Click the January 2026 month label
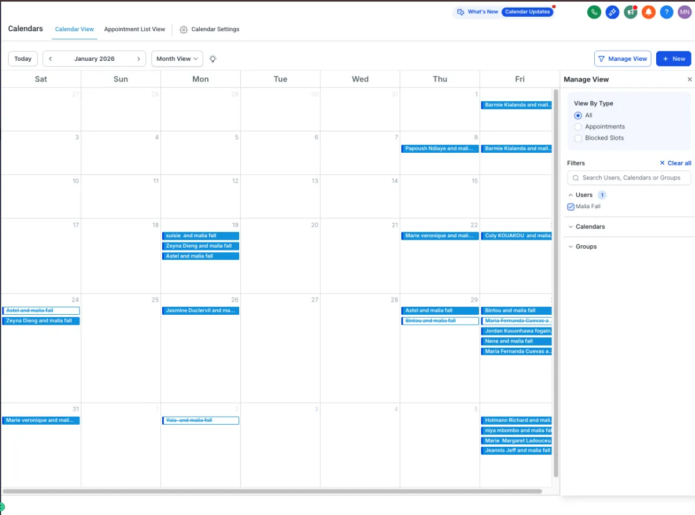This screenshot has width=695, height=515. click(x=94, y=58)
